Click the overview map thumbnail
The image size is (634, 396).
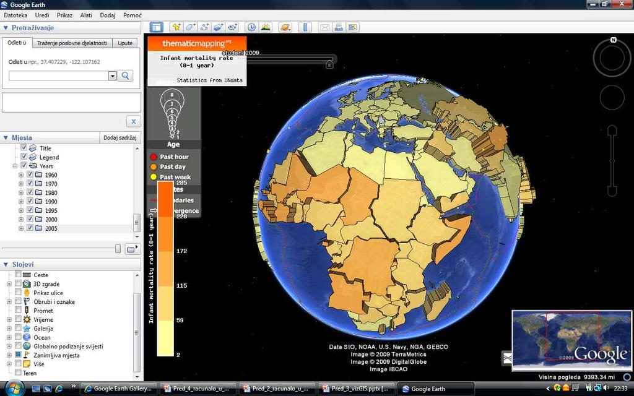click(571, 340)
